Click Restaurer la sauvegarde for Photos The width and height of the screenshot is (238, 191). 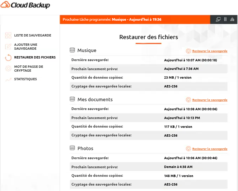pos(210,149)
